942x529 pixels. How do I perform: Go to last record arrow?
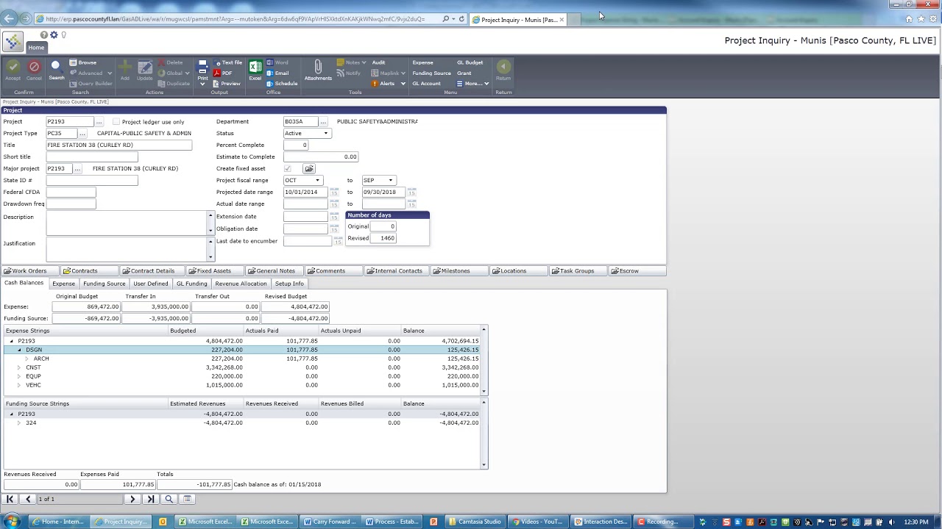tap(150, 499)
